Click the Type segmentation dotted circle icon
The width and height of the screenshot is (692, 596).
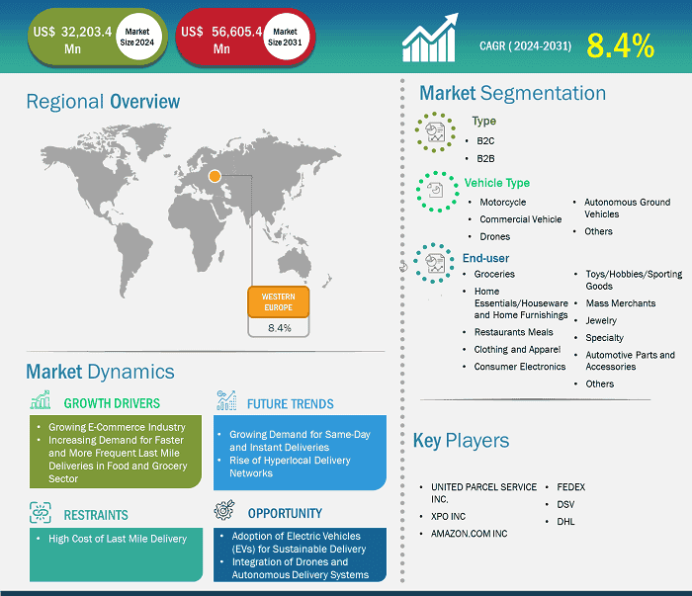[x=435, y=132]
